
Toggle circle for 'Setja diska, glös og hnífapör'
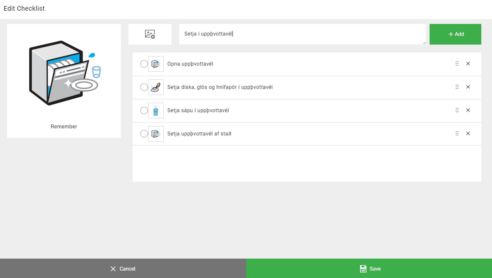point(144,87)
